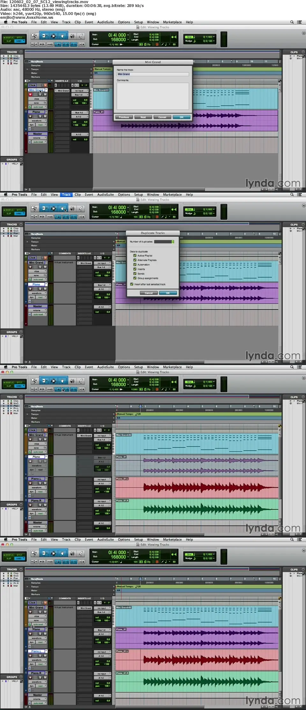Solo Mini Grand track in frame with italic Piano
The width and height of the screenshot is (306, 710).
click(x=40, y=439)
